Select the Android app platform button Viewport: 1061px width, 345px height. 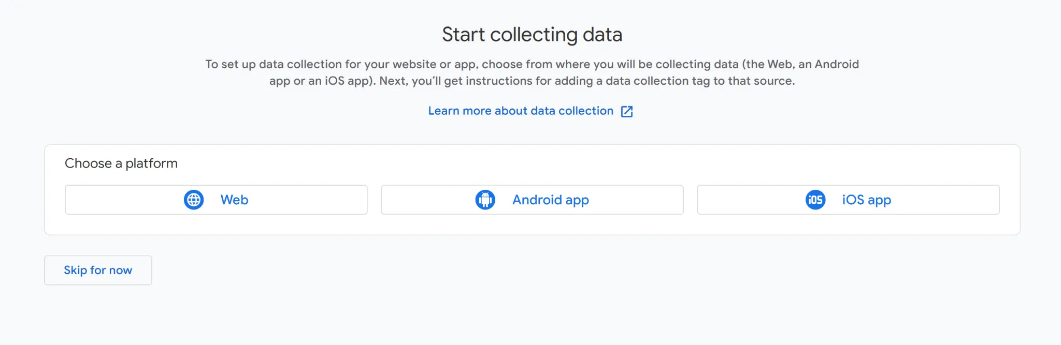[532, 200]
